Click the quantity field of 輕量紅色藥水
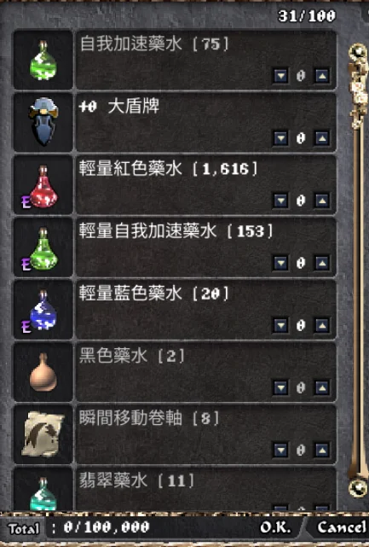Screen dimensions: 369x547 pos(301,201)
